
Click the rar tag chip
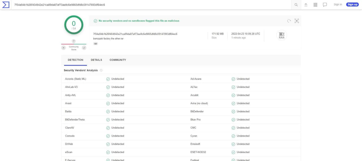(x=96, y=44)
